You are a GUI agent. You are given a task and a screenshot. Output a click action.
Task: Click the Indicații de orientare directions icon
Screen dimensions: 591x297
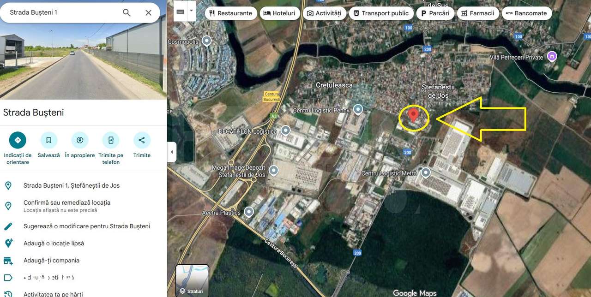(x=18, y=140)
